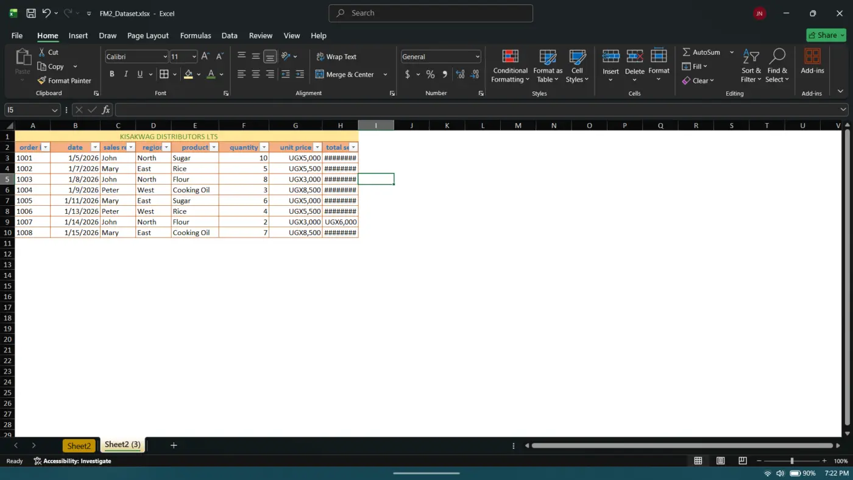
Task: Expand the AutoSum dropdown arrow
Action: pos(732,52)
